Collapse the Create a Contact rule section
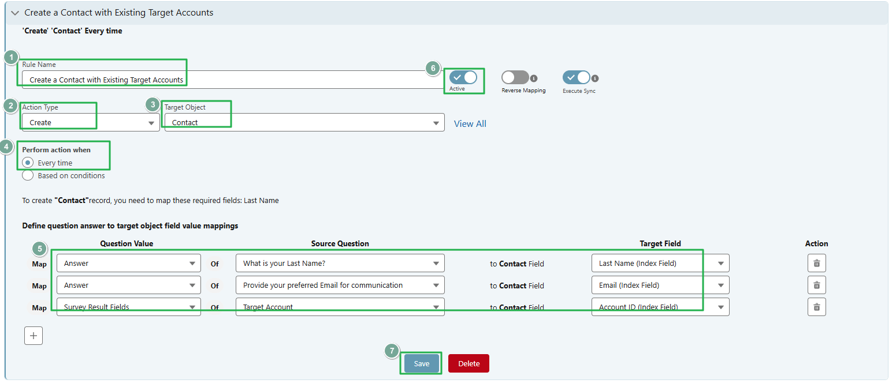The width and height of the screenshot is (896, 387). pos(14,12)
